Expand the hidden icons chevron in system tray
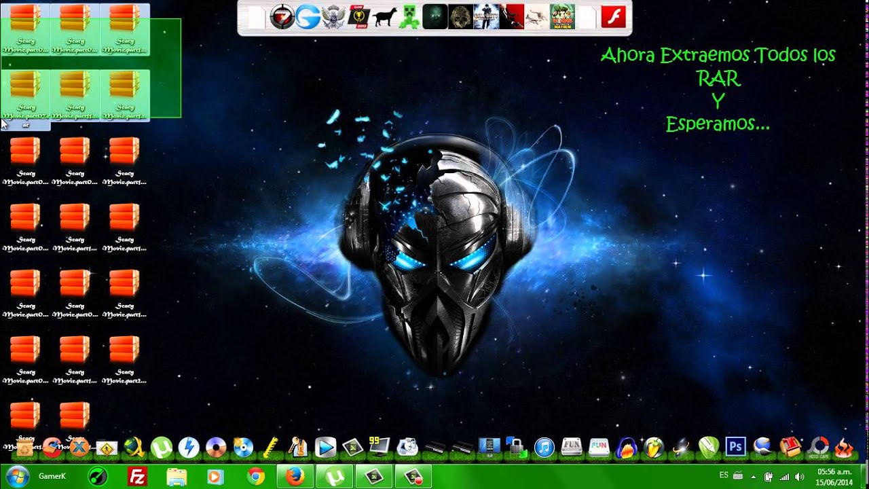Screen dimensions: 869x489 click(754, 475)
